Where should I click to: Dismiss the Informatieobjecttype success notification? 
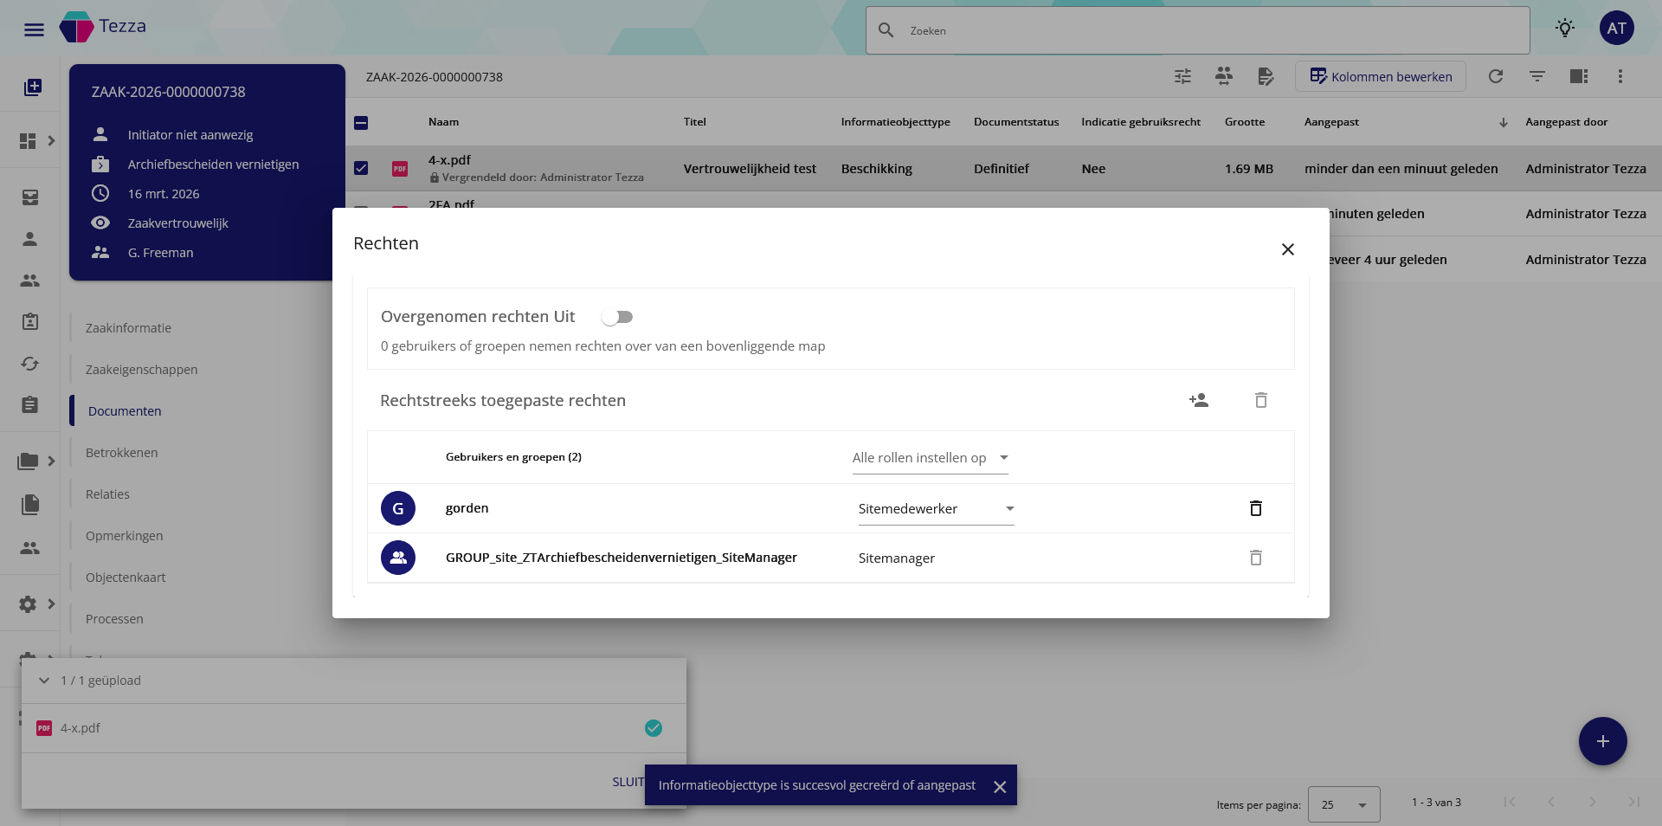1000,786
